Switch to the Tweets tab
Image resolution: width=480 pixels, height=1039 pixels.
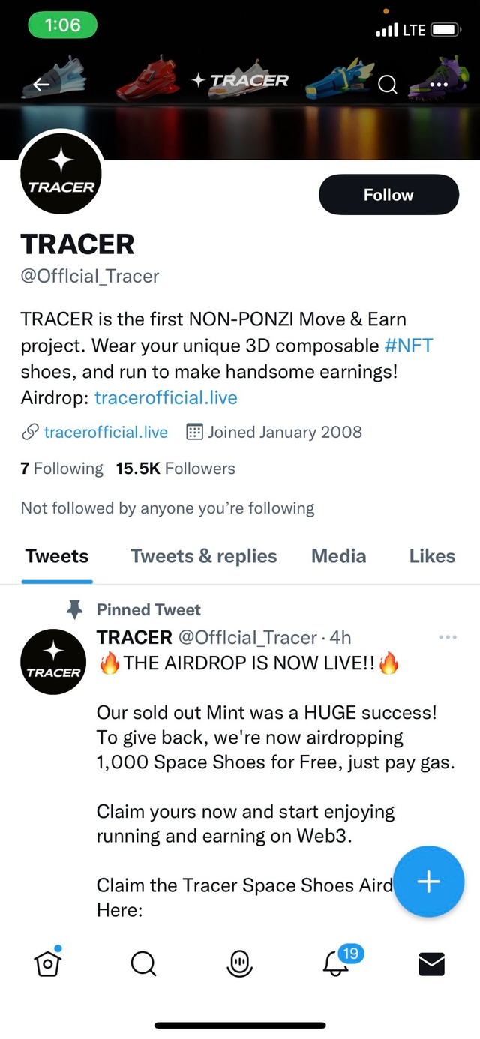click(57, 556)
